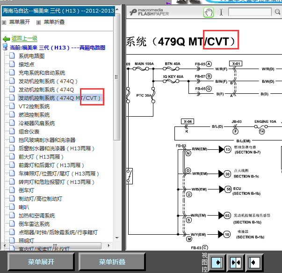Open 后窗刮水器和洗涤器 (H13两厢) entry

click(x=56, y=148)
